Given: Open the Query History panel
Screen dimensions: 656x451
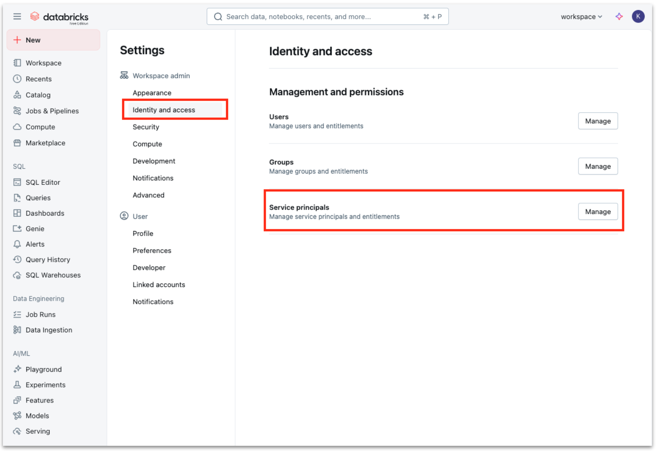Looking at the screenshot, I should point(48,260).
